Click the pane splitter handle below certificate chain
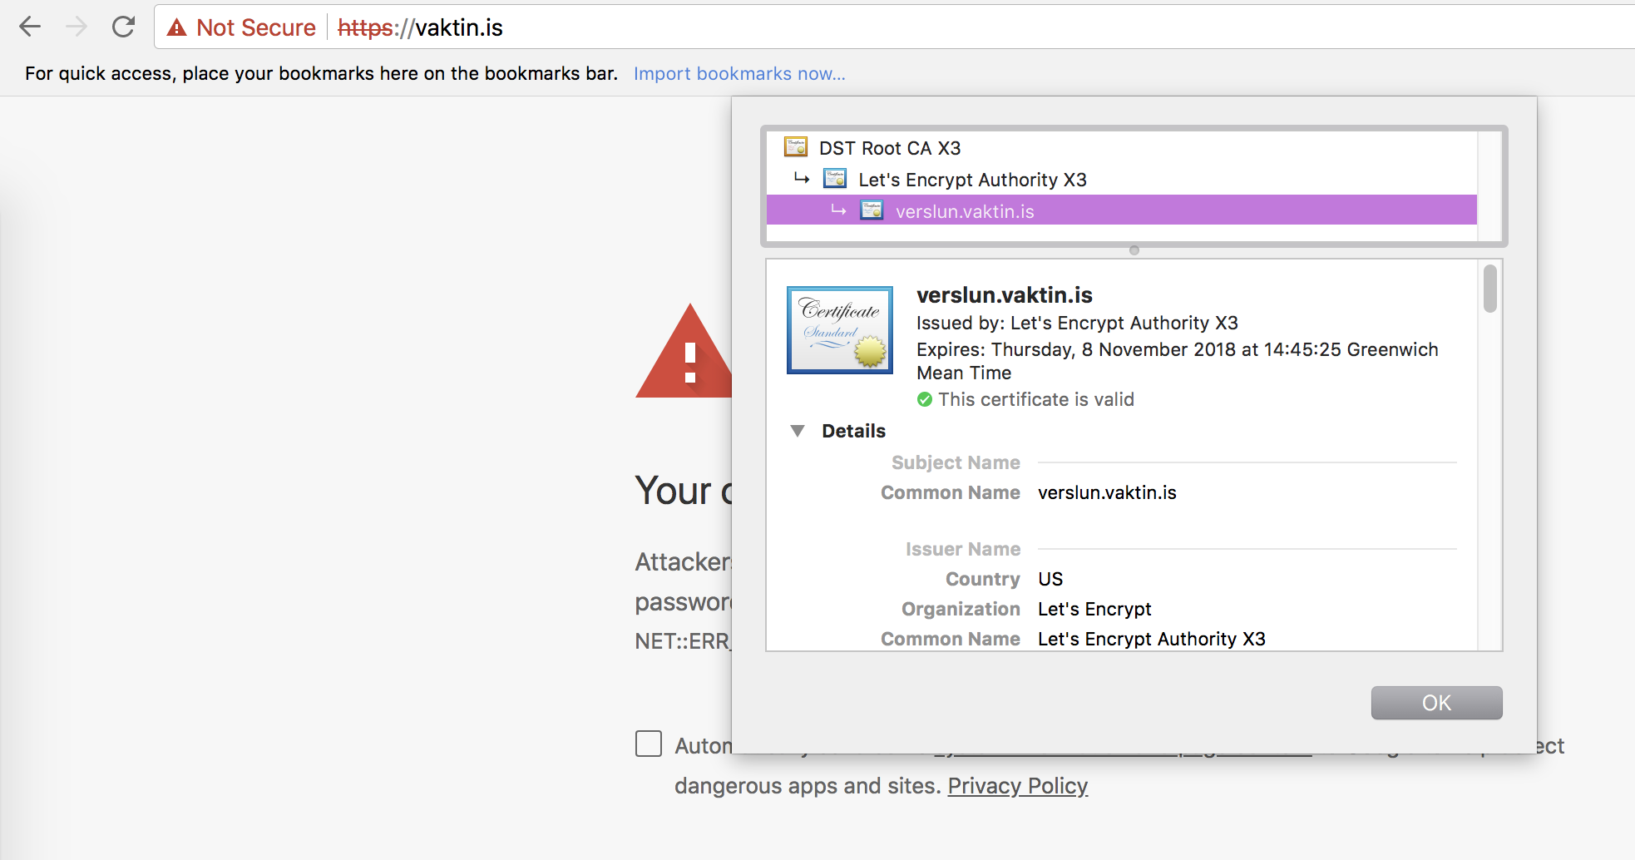The image size is (1635, 860). click(x=1134, y=250)
